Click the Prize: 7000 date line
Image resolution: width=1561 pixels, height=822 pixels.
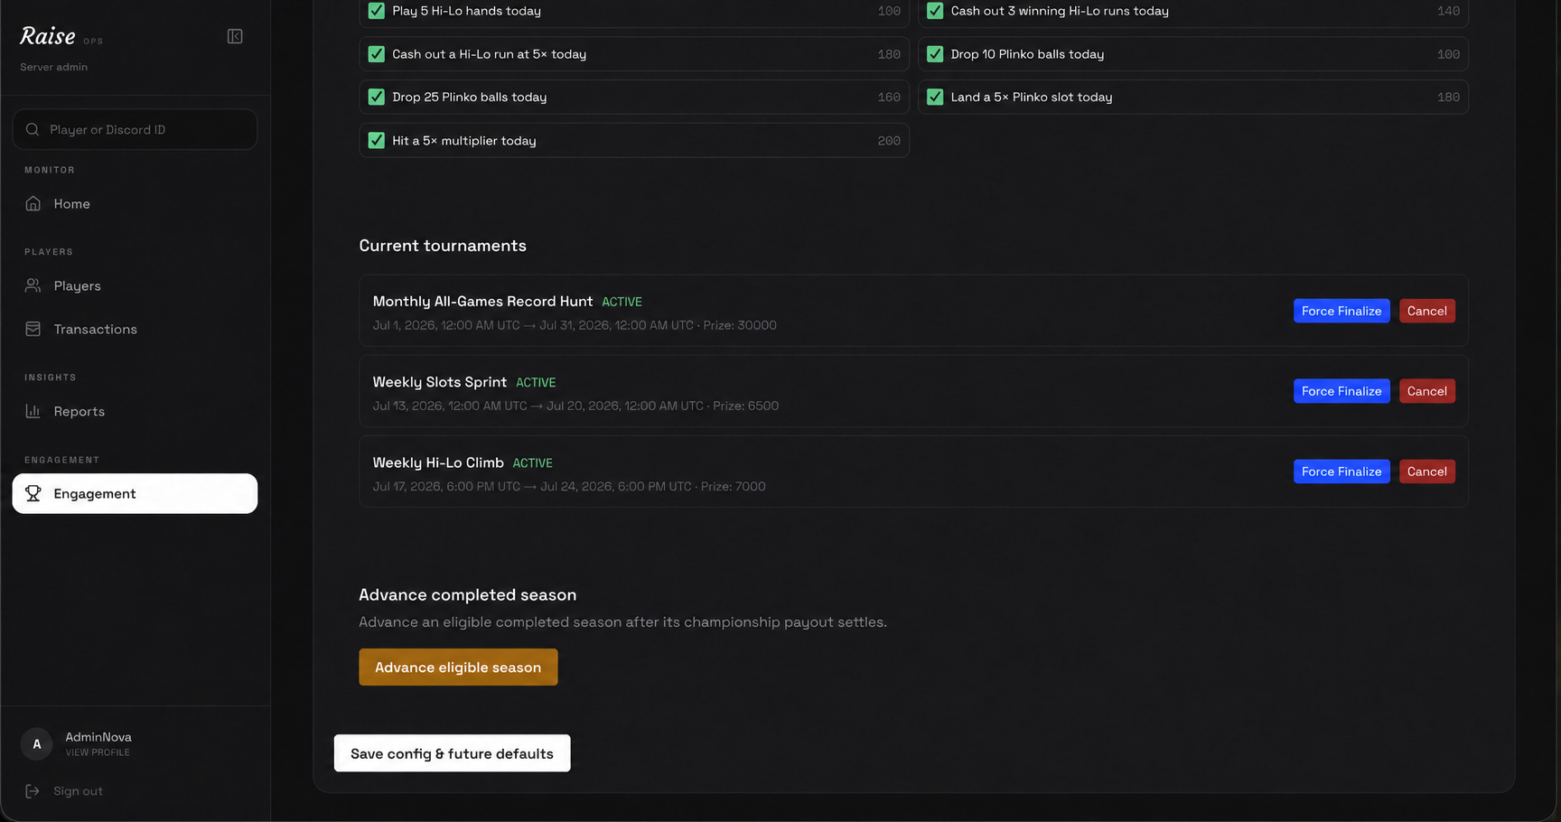click(569, 486)
